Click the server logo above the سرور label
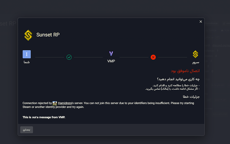The width and height of the screenshot is (230, 144). (195, 54)
